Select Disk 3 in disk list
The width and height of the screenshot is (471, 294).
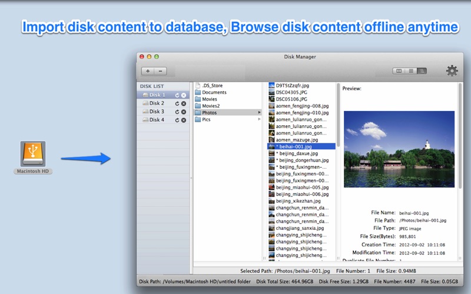pos(163,112)
